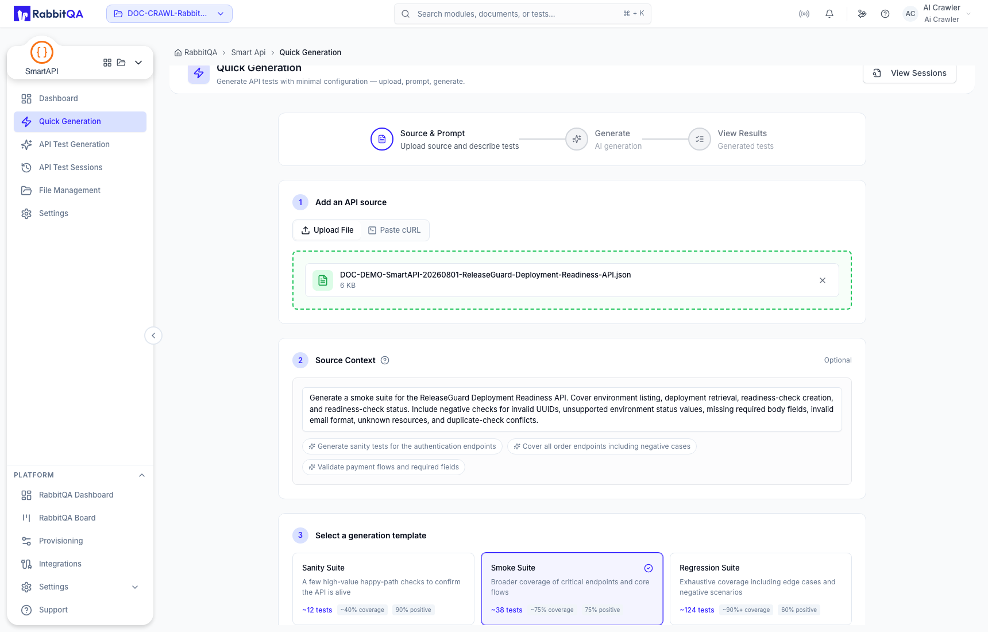Expand the AI Crawler account menu chevron
Viewport: 988px width, 632px height.
coord(968,14)
